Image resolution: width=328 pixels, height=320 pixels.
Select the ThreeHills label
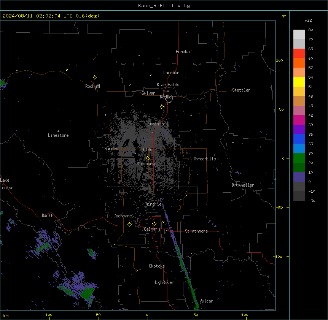tap(204, 159)
